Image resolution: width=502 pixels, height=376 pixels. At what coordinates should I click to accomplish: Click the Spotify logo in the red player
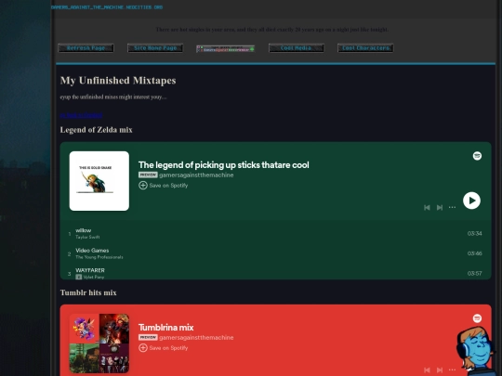477,318
